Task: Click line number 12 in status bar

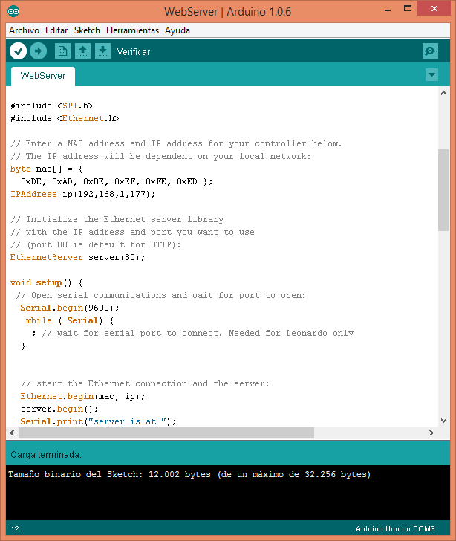Action: (x=15, y=529)
